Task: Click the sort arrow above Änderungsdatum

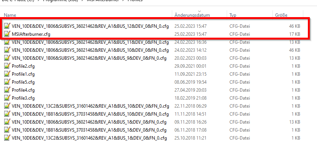Action: (x=199, y=11)
